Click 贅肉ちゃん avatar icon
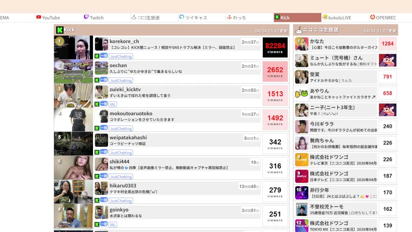The height and width of the screenshot is (232, 412). (302, 143)
